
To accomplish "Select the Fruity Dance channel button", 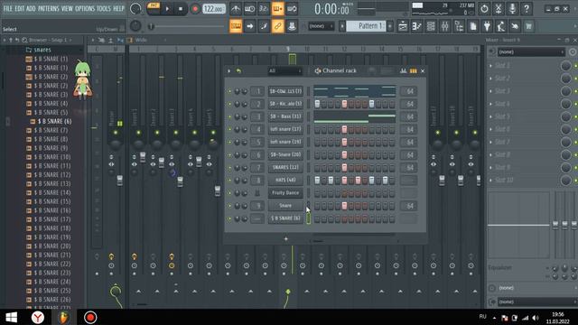I will (x=285, y=193).
